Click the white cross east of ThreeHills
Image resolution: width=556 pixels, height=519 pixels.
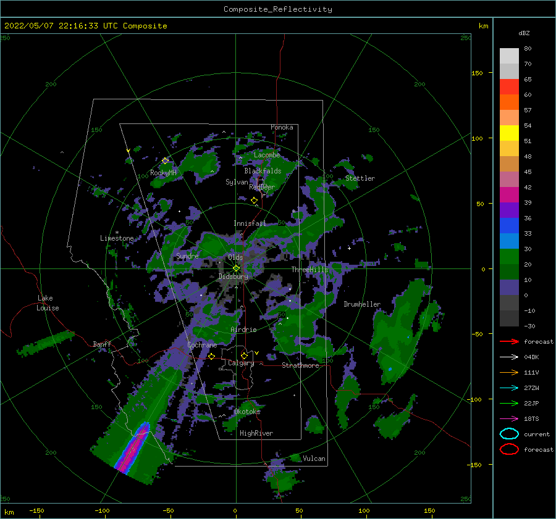coord(349,248)
